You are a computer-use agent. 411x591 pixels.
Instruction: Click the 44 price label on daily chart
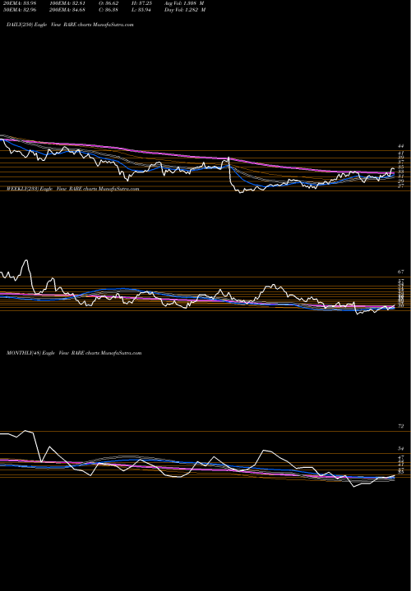click(x=401, y=146)
